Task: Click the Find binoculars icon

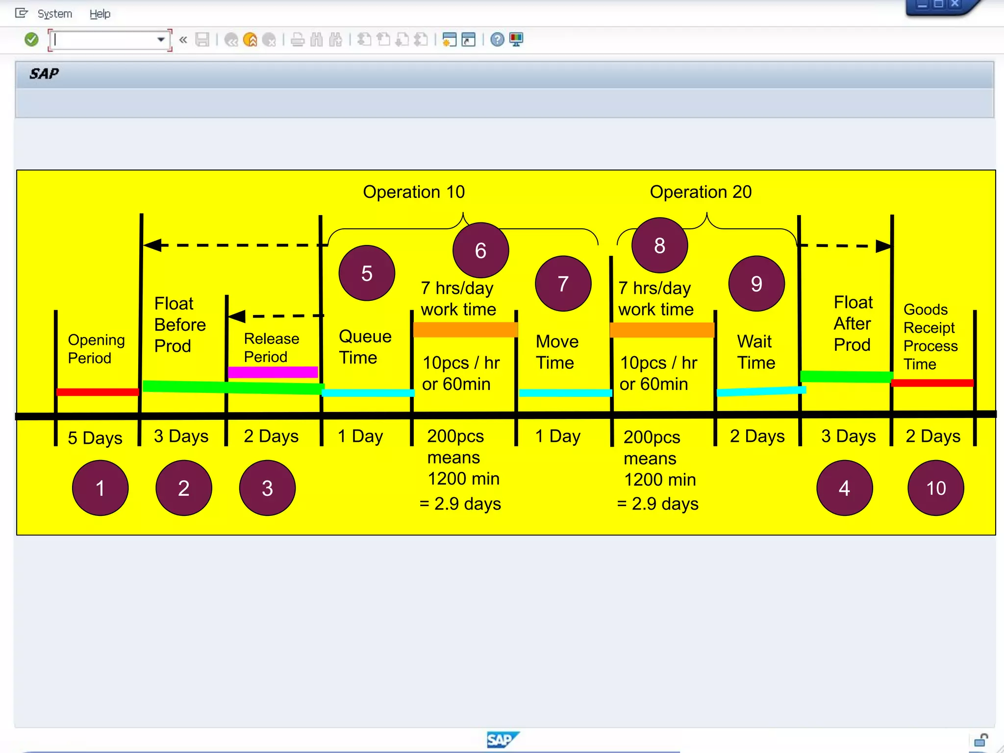Action: pyautogui.click(x=317, y=40)
